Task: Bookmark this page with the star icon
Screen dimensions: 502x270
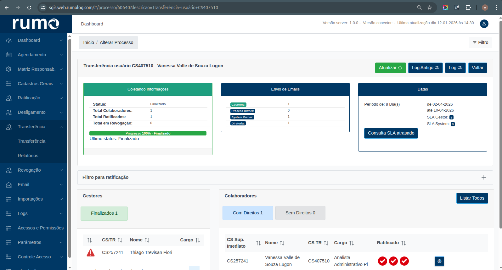Action: 430,8
